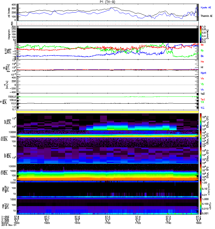Click the ROI panel label
This screenshot has height=229, width=215.
pyautogui.click(x=12, y=23)
